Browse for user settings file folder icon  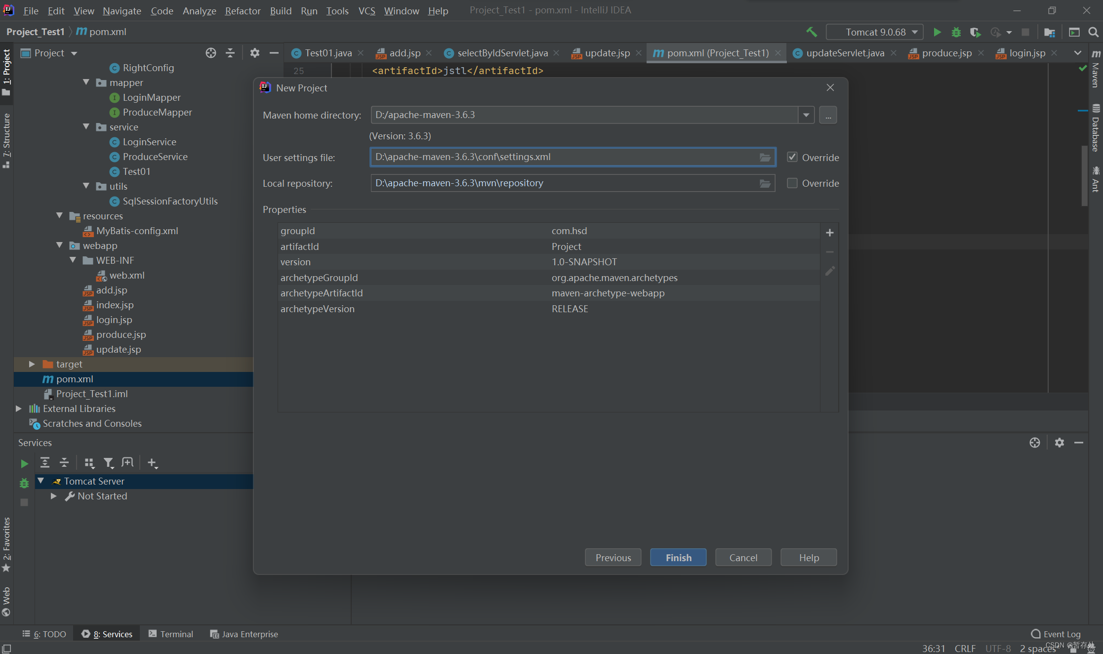[765, 157]
